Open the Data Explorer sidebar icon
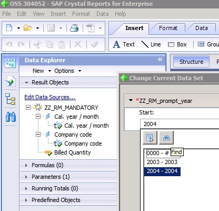 pyautogui.click(x=10, y=63)
